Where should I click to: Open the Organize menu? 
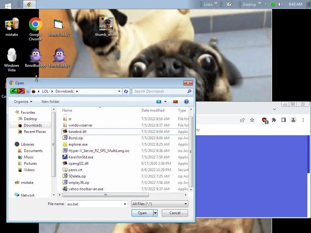tap(23, 102)
